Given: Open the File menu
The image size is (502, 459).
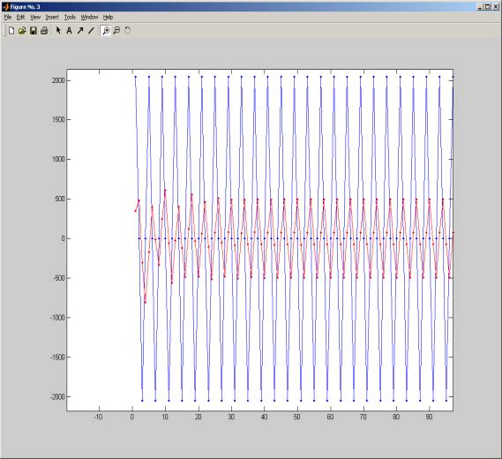Looking at the screenshot, I should click(8, 18).
